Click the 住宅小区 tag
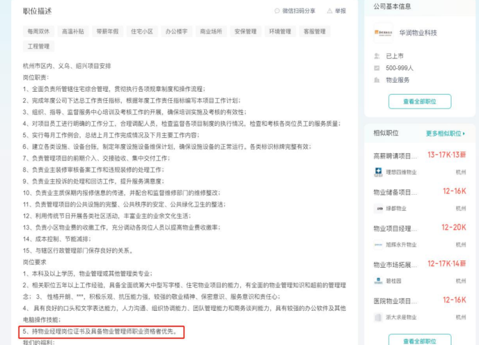479x345 pixels. coord(142,31)
